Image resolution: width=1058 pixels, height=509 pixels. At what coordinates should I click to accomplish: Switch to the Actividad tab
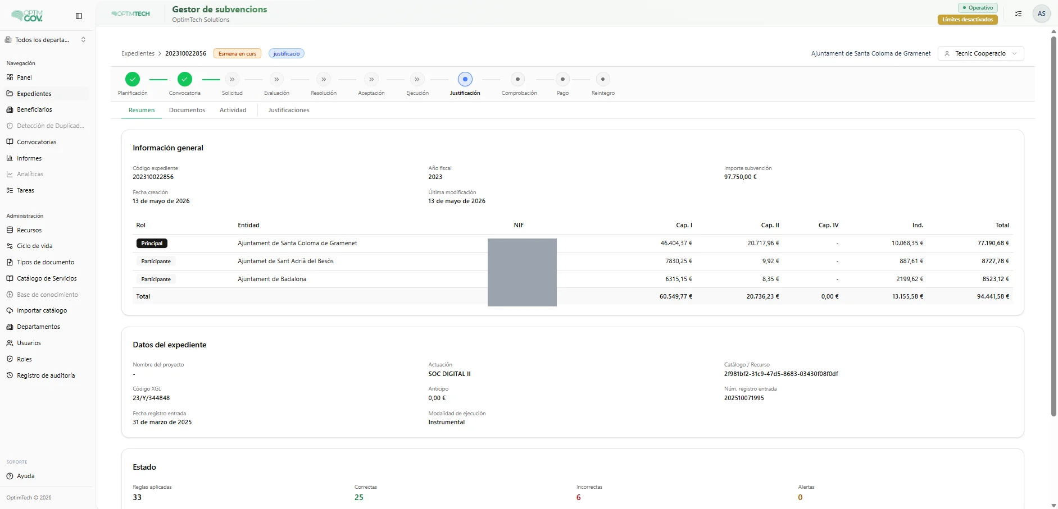[x=233, y=110]
